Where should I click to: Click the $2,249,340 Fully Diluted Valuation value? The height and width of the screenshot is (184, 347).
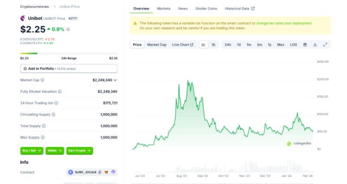coord(107,92)
